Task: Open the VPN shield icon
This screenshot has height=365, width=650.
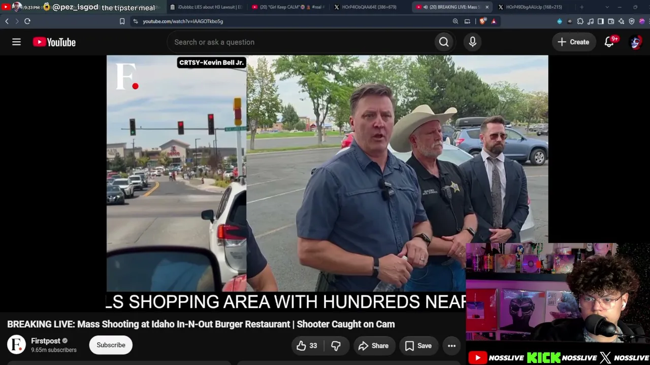Action: [632, 21]
